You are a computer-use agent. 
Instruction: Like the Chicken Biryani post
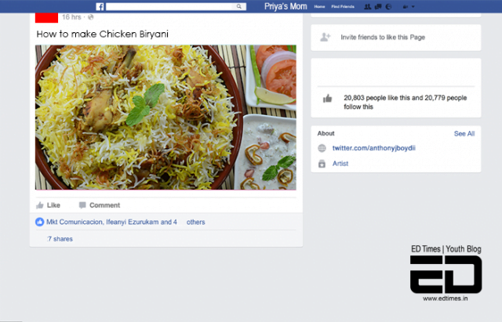48,205
